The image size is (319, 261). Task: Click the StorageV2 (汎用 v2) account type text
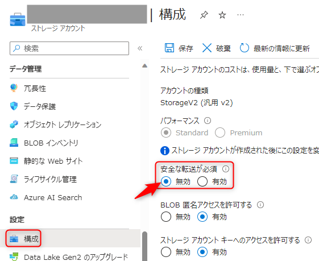click(x=197, y=102)
